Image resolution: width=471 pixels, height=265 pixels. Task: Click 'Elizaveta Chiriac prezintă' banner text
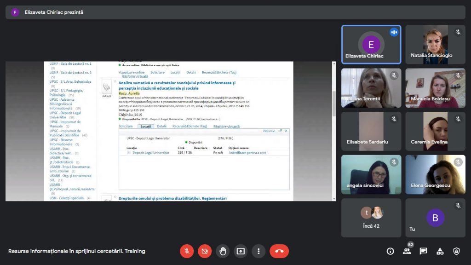pyautogui.click(x=54, y=12)
